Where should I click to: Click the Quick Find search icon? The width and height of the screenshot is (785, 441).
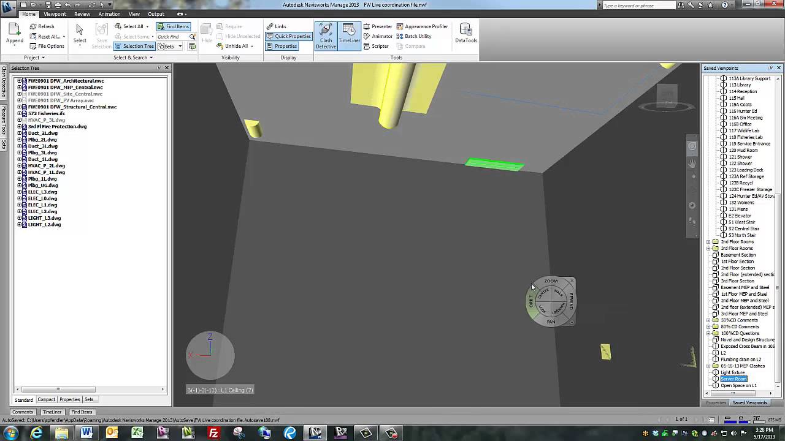pyautogui.click(x=193, y=37)
